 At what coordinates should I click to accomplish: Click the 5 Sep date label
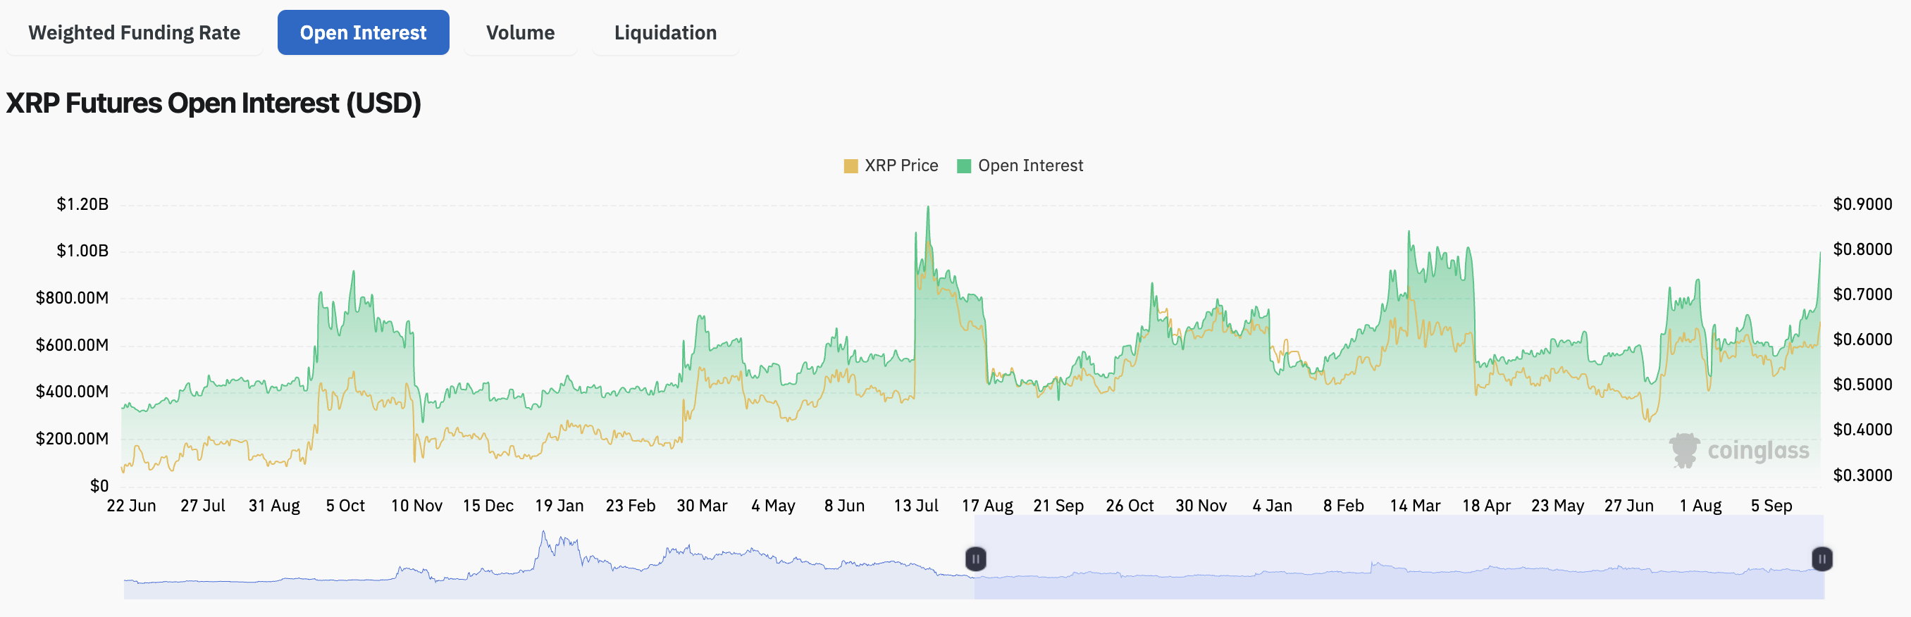point(1771,506)
